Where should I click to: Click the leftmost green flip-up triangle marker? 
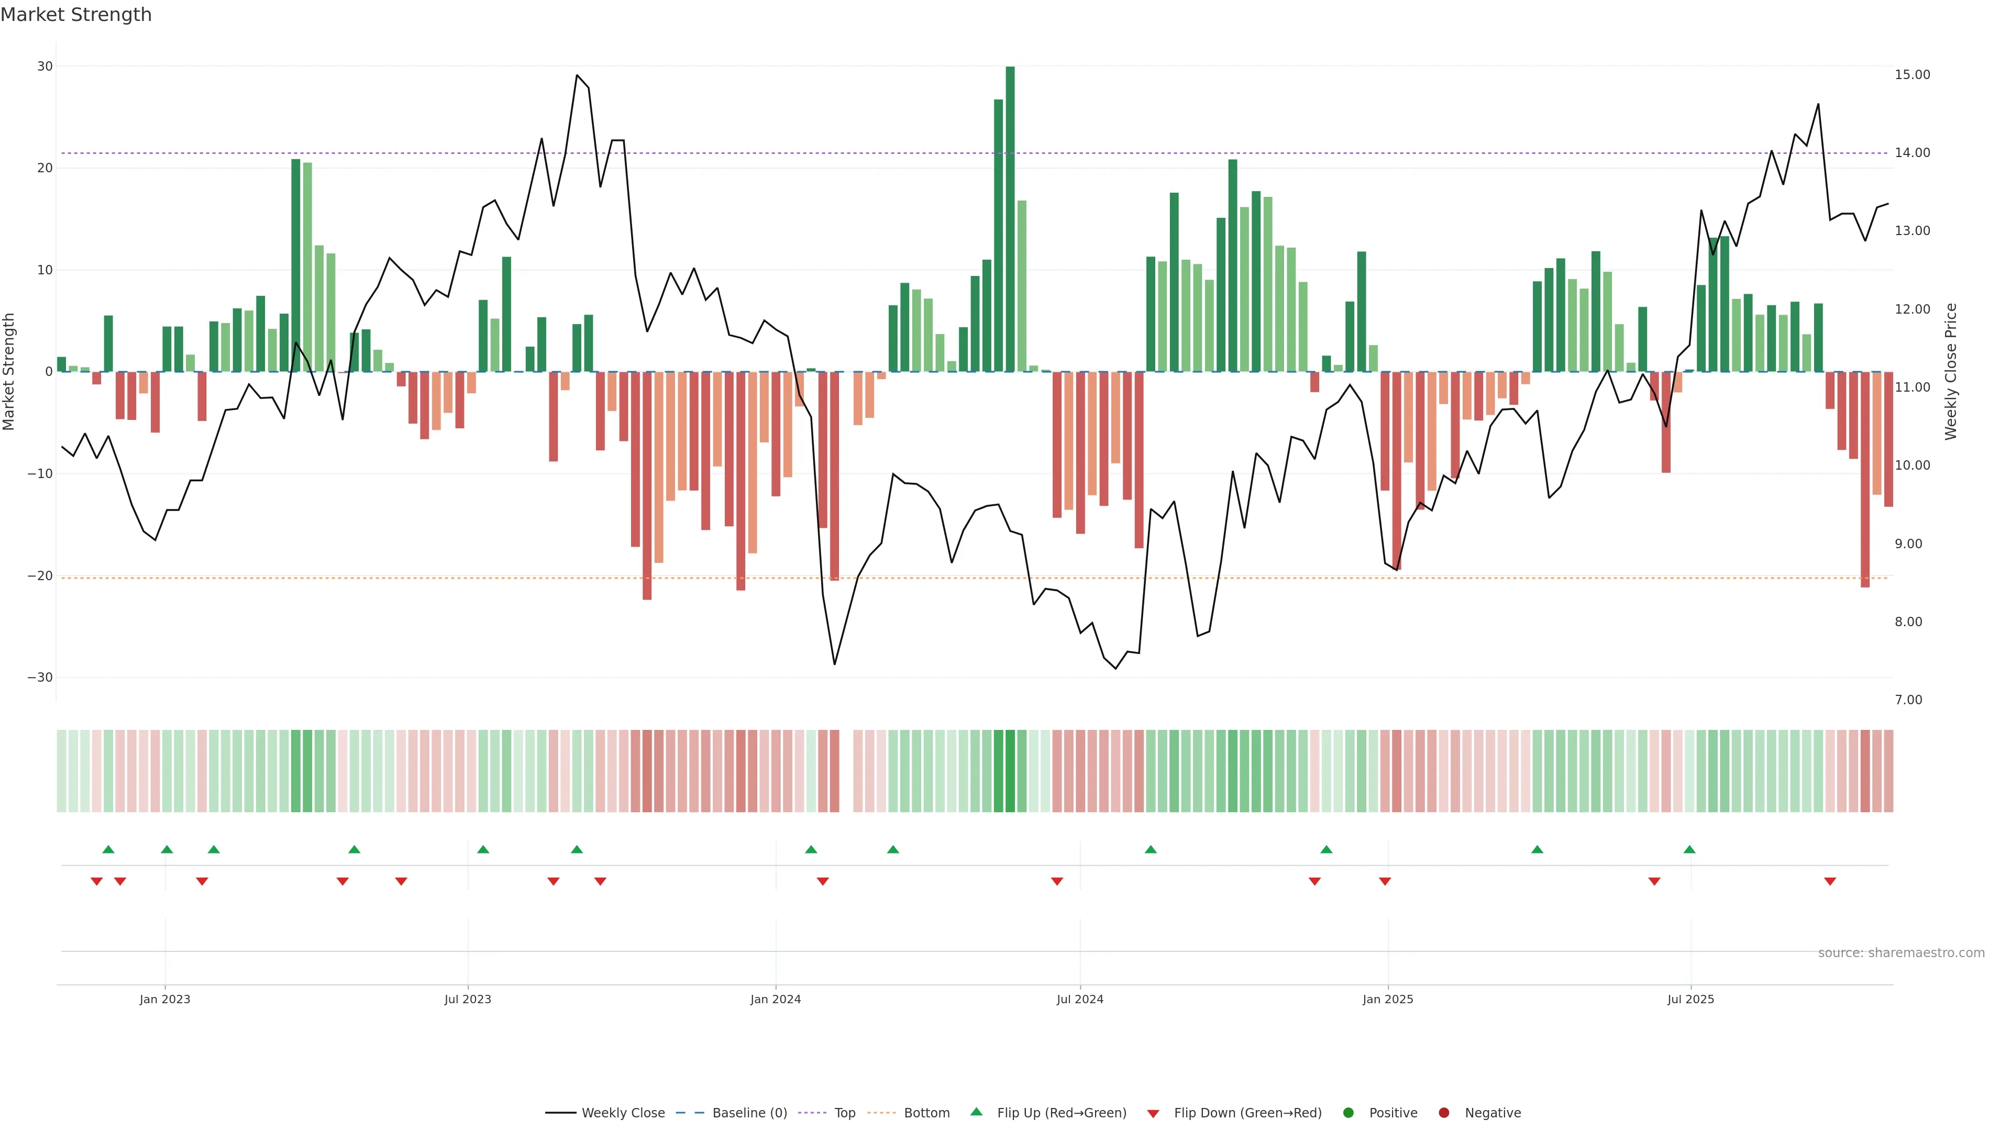108,849
